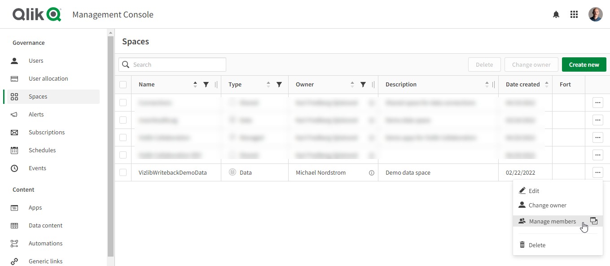Click the Create new button

[584, 64]
